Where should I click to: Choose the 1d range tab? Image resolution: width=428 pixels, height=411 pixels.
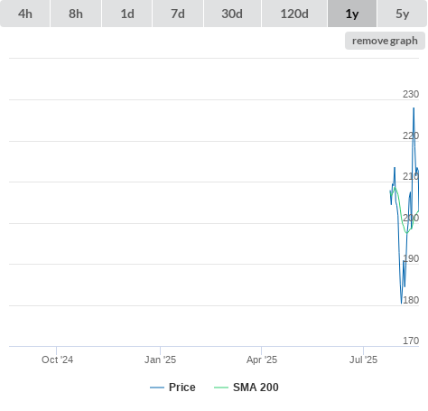(x=127, y=14)
